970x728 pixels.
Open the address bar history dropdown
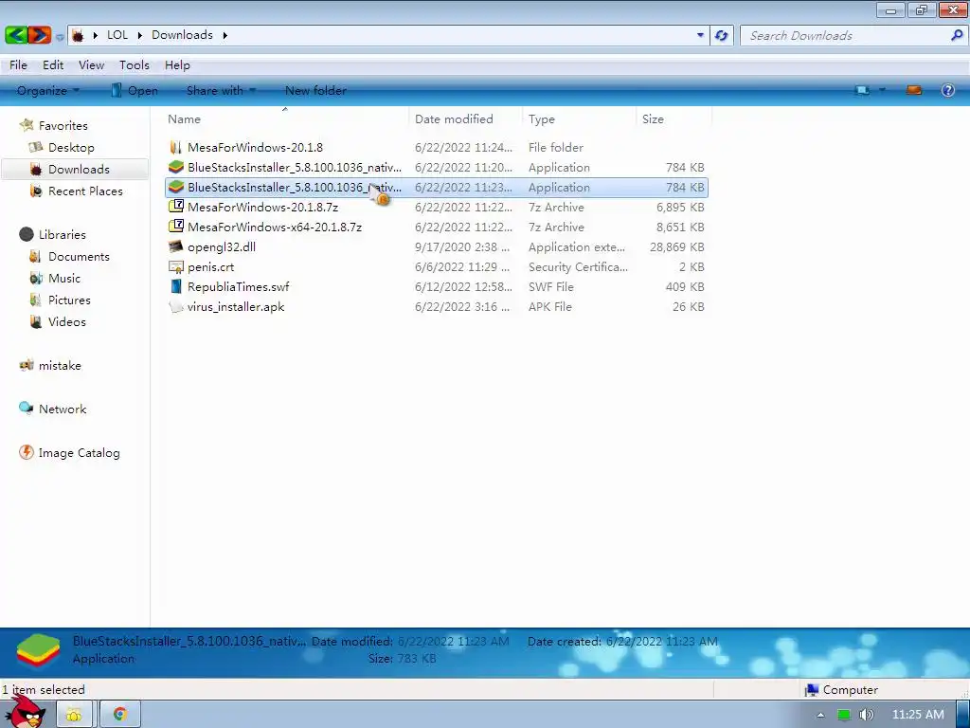700,35
